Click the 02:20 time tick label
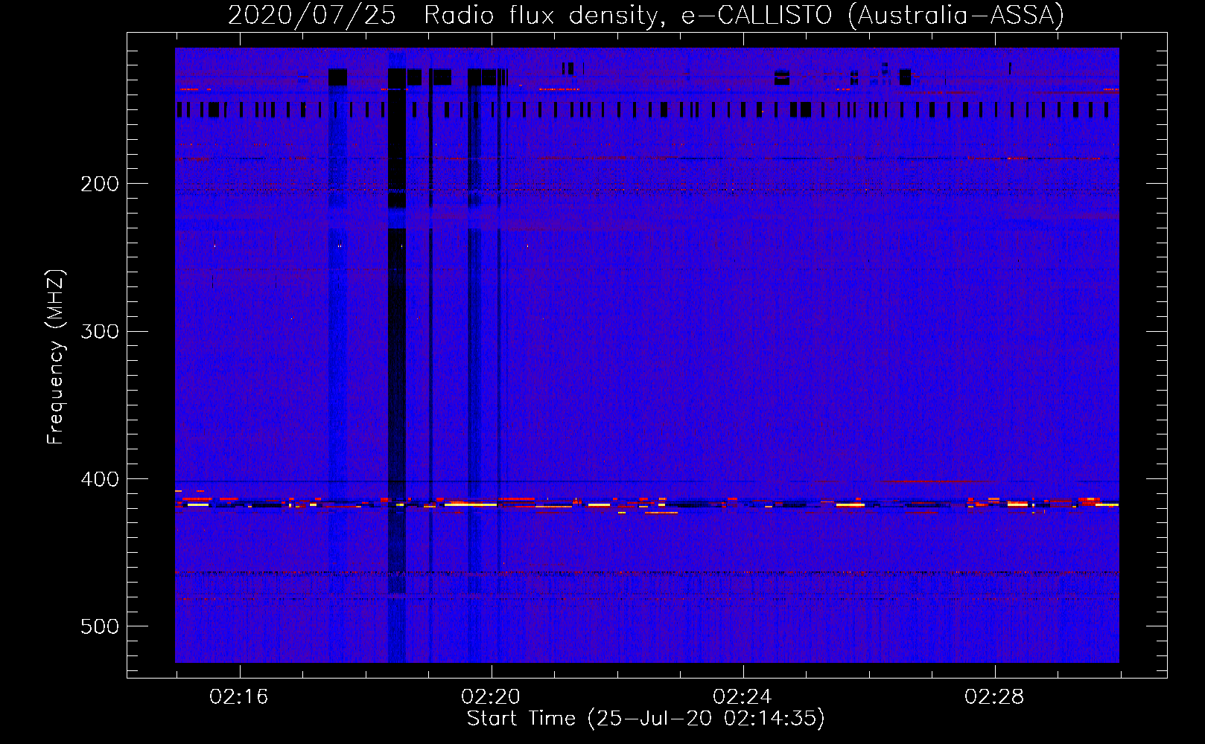This screenshot has width=1205, height=744. (491, 697)
